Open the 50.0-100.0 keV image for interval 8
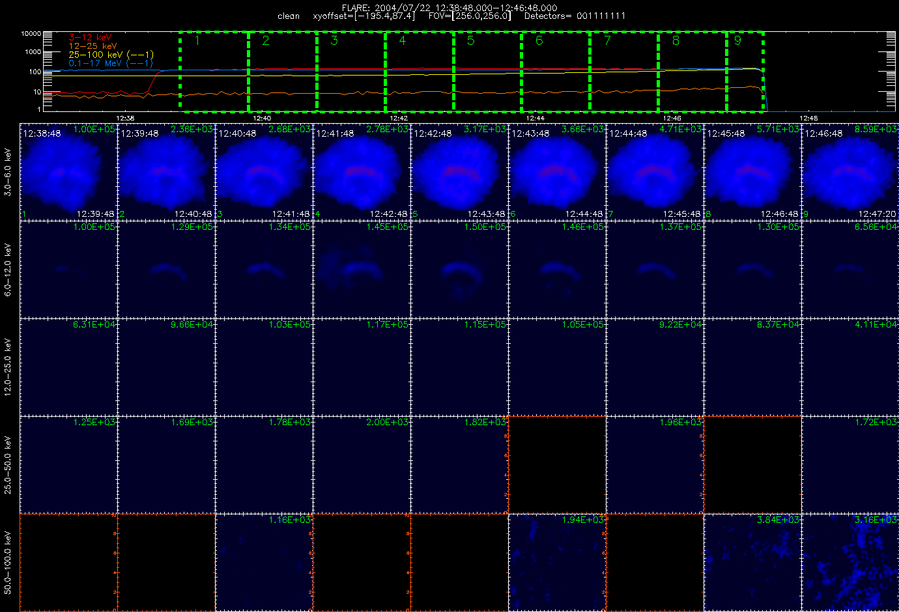Viewport: 899px width, 612px height. pos(752,563)
